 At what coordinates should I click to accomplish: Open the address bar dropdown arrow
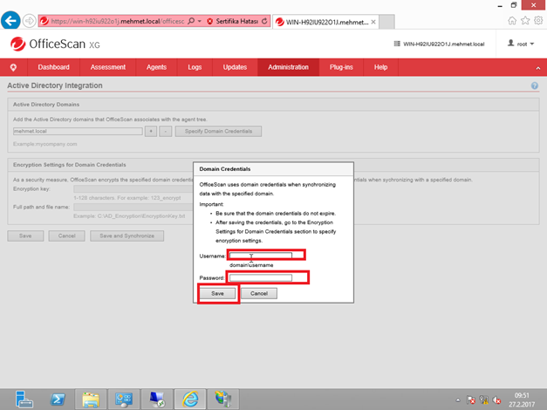click(200, 21)
